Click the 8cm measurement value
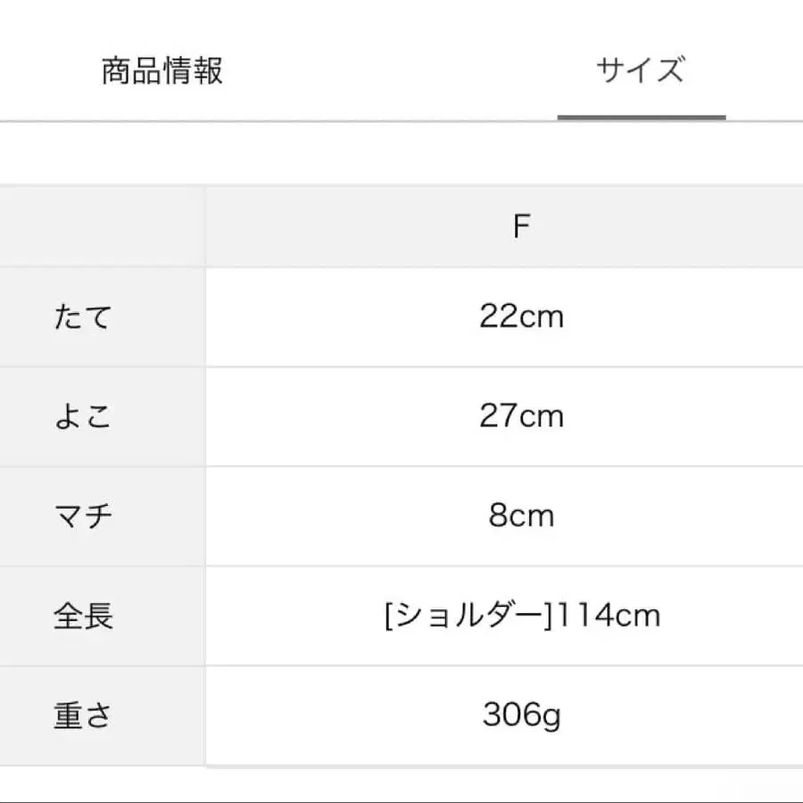The height and width of the screenshot is (803, 803). pyautogui.click(x=523, y=516)
